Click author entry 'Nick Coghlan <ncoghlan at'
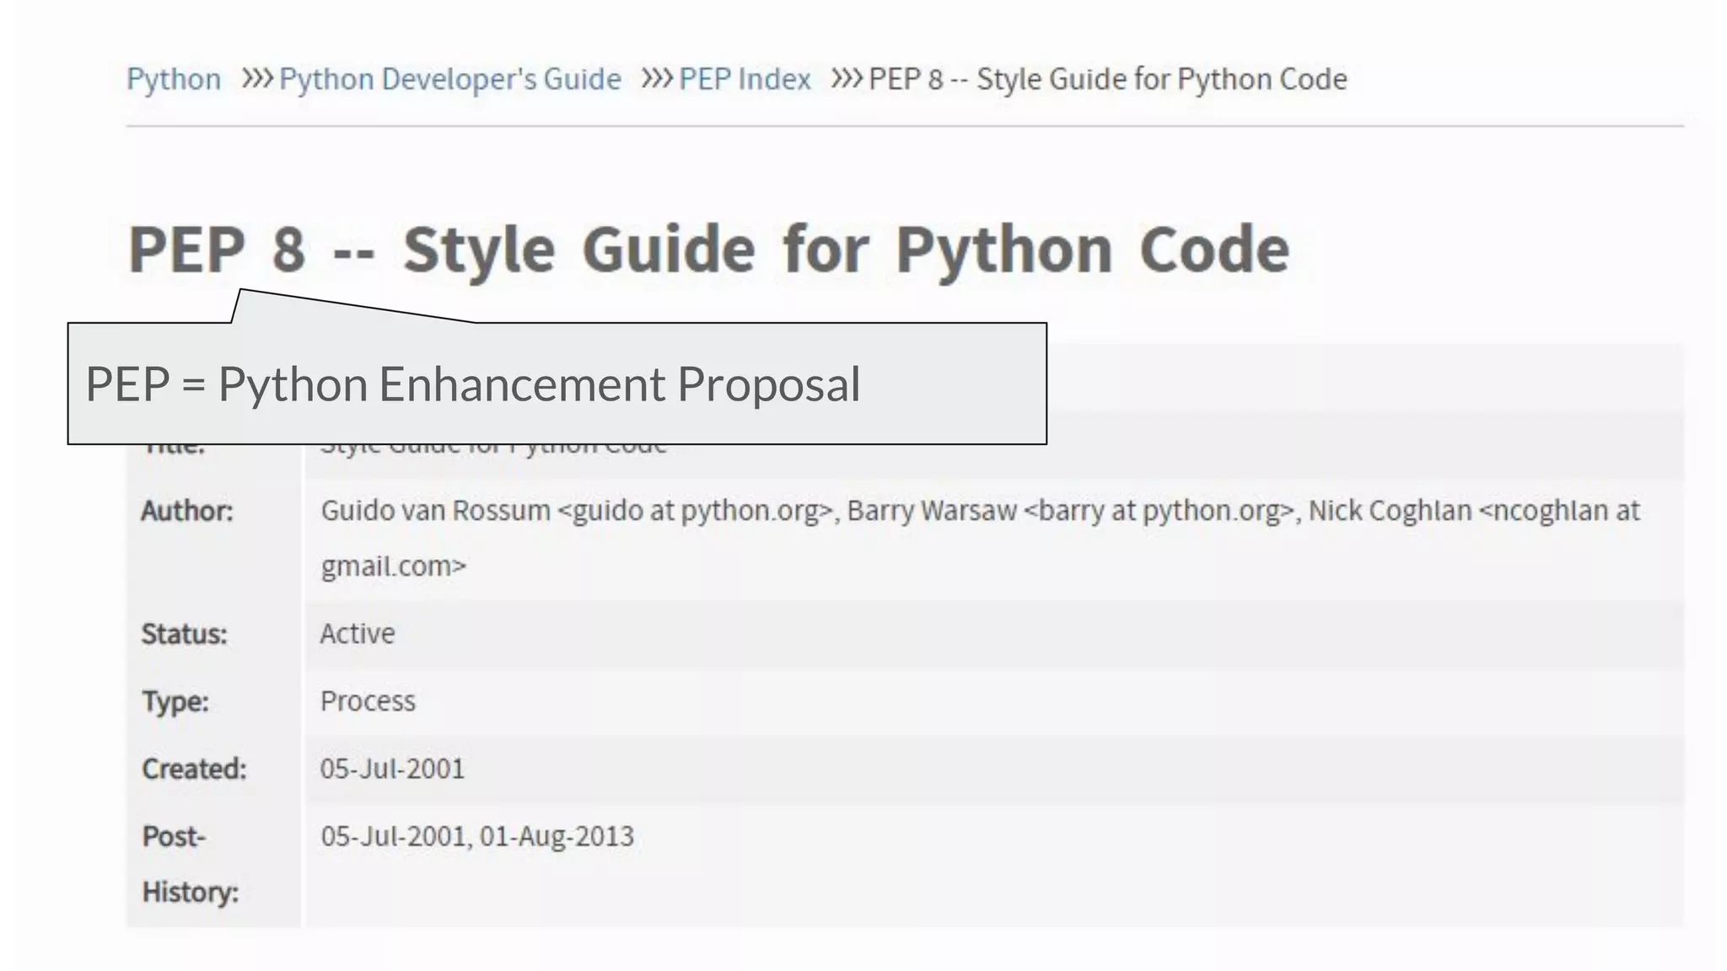Screen dimensions: 1727x971 tap(1474, 511)
